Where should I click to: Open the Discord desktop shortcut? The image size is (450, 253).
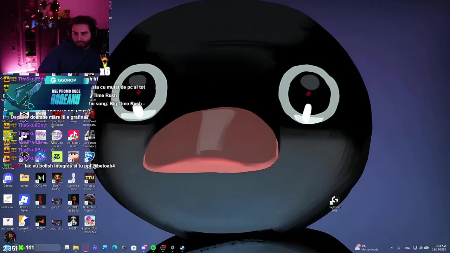click(8, 181)
